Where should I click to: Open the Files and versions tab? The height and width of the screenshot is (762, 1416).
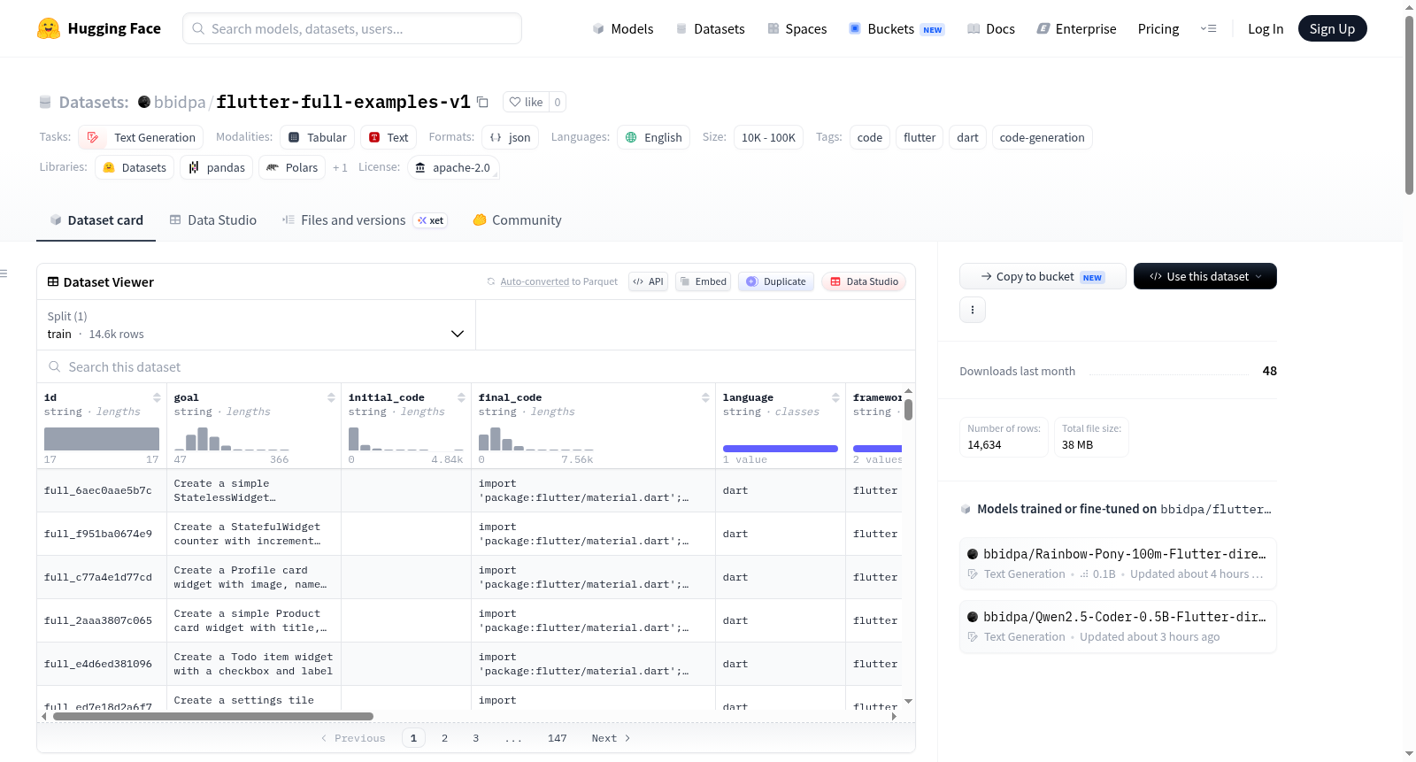365,219
